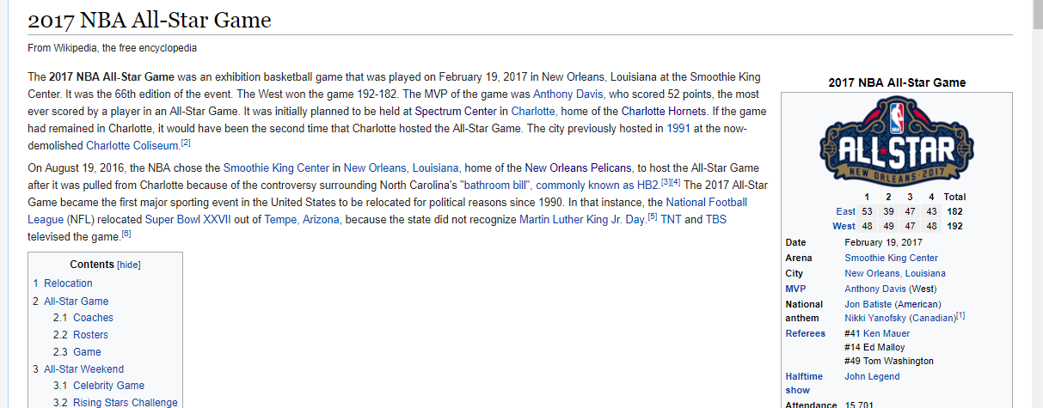This screenshot has width=1043, height=408.
Task: Open the Nikki Yanofsky link
Action: coord(875,318)
